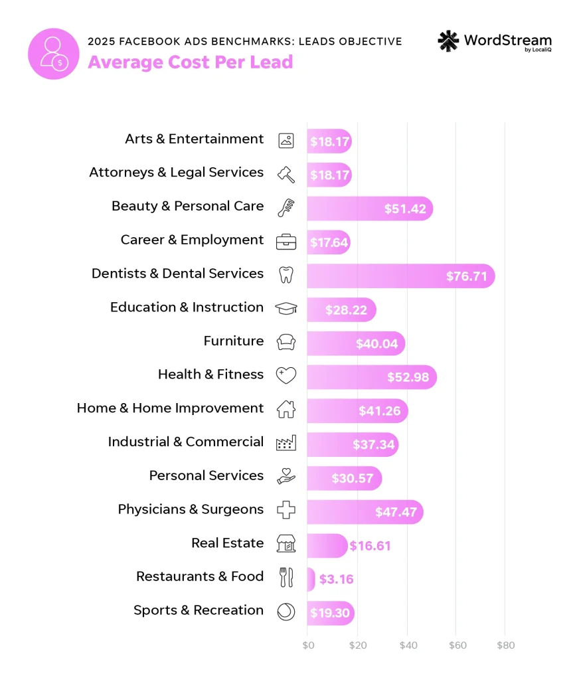Click the Beauty & Personal Care comb icon
The image size is (575, 680).
point(286,208)
